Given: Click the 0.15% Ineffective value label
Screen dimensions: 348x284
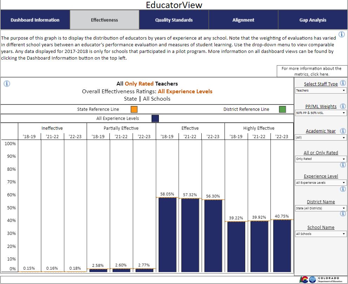Looking at the screenshot, I should [29, 268].
